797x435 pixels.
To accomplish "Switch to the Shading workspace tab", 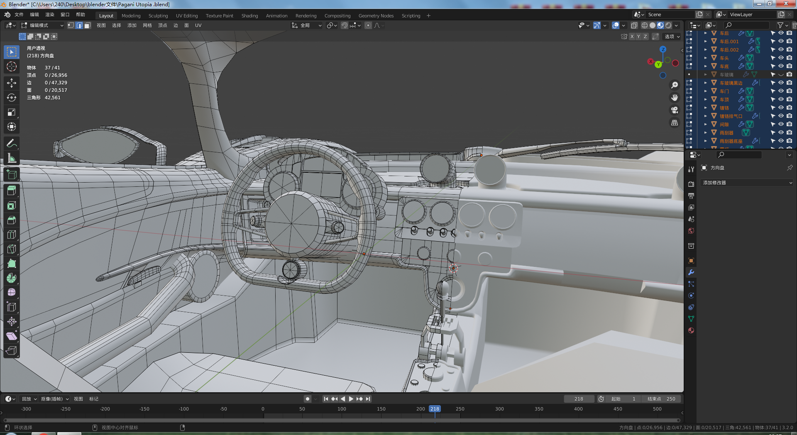I will pyautogui.click(x=249, y=16).
